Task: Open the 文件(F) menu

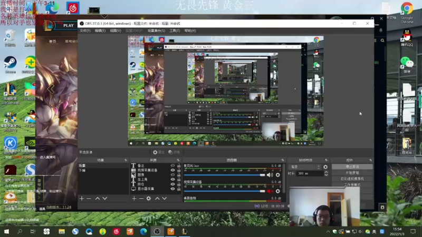Action: pos(85,31)
